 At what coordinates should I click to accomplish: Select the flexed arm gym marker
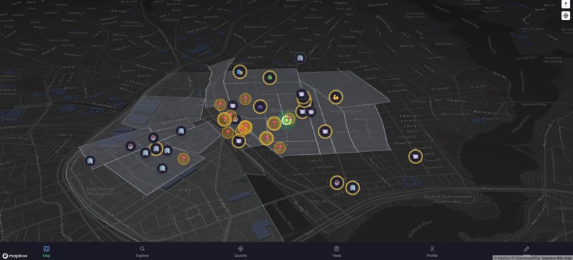coord(336,97)
